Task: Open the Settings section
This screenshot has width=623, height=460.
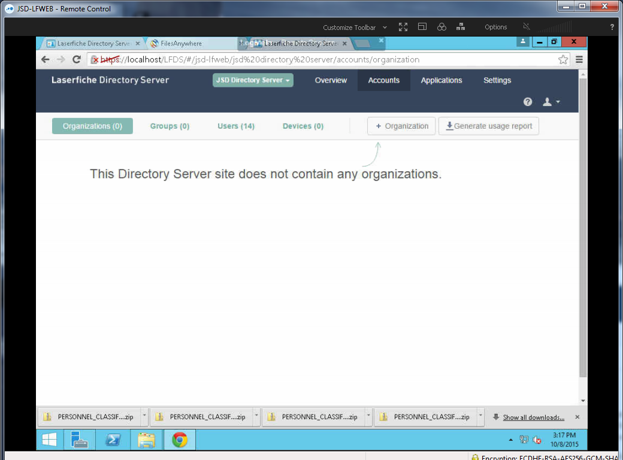Action: (497, 80)
